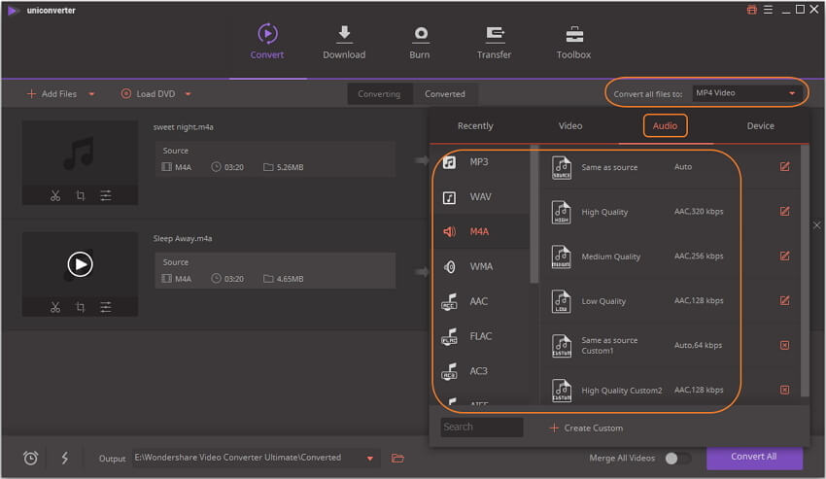The height and width of the screenshot is (479, 826).
Task: Open the Transfer section
Action: pyautogui.click(x=494, y=41)
